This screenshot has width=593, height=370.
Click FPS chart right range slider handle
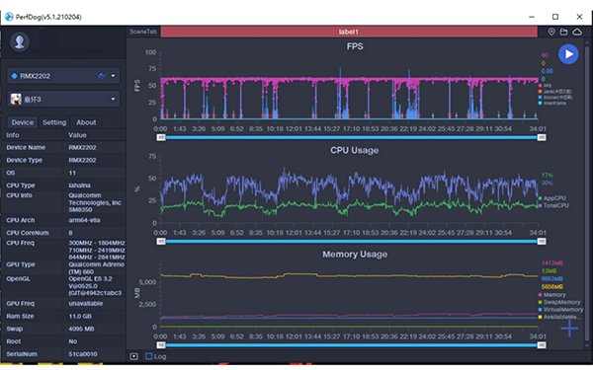pos(542,138)
